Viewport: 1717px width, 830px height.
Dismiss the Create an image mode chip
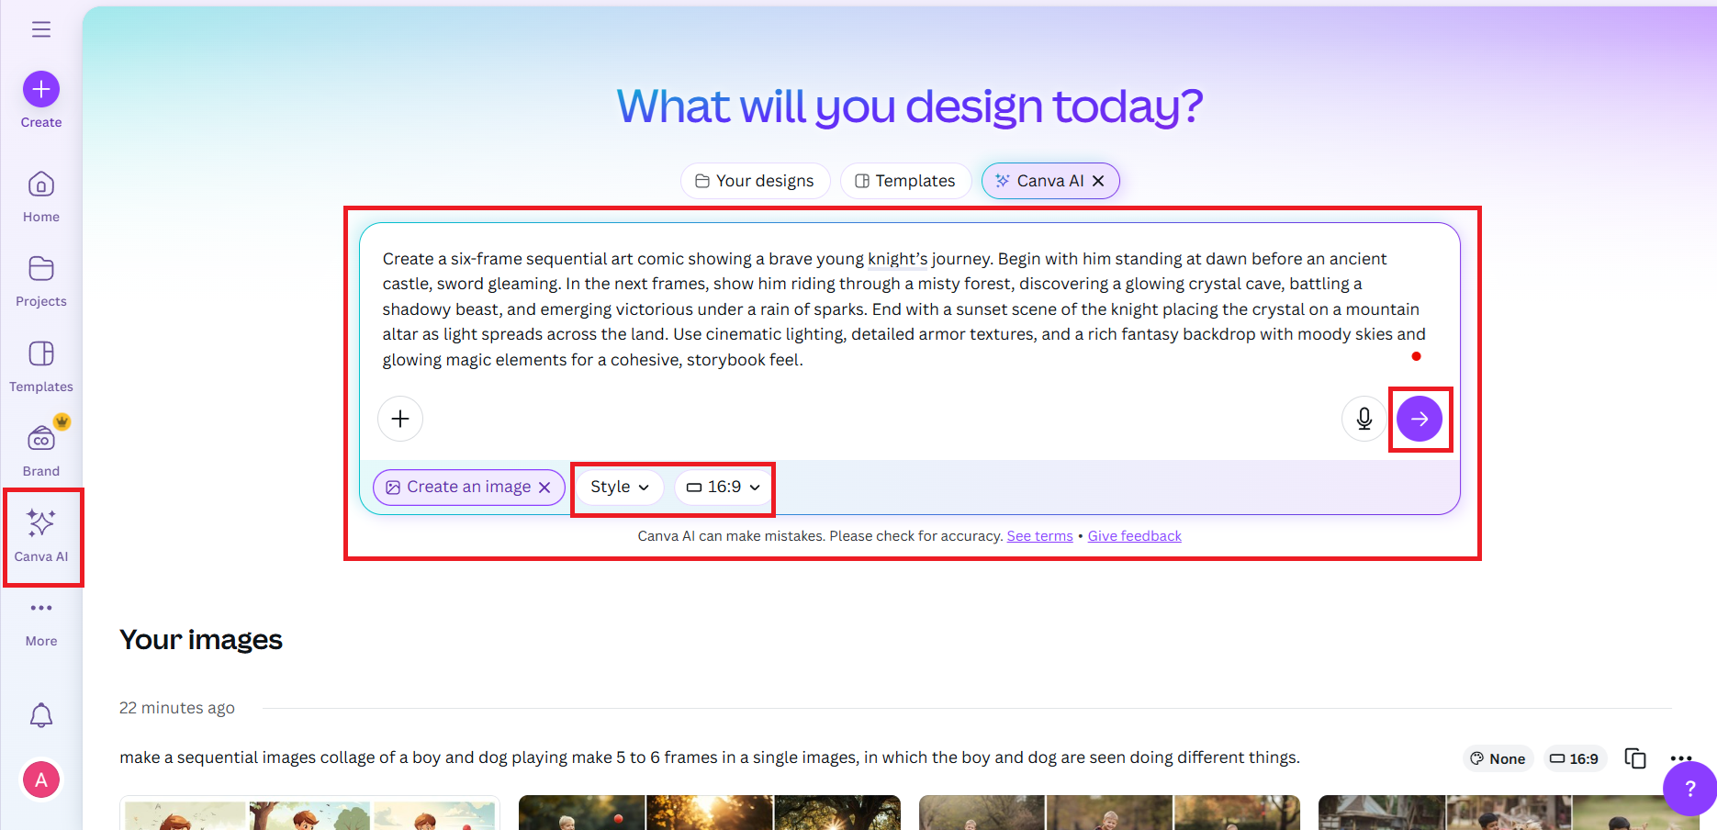(x=545, y=487)
